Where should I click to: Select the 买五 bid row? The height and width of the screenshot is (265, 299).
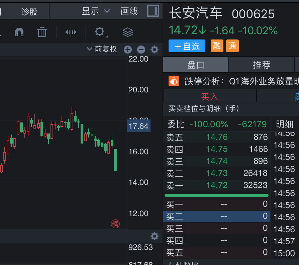pyautogui.click(x=217, y=252)
